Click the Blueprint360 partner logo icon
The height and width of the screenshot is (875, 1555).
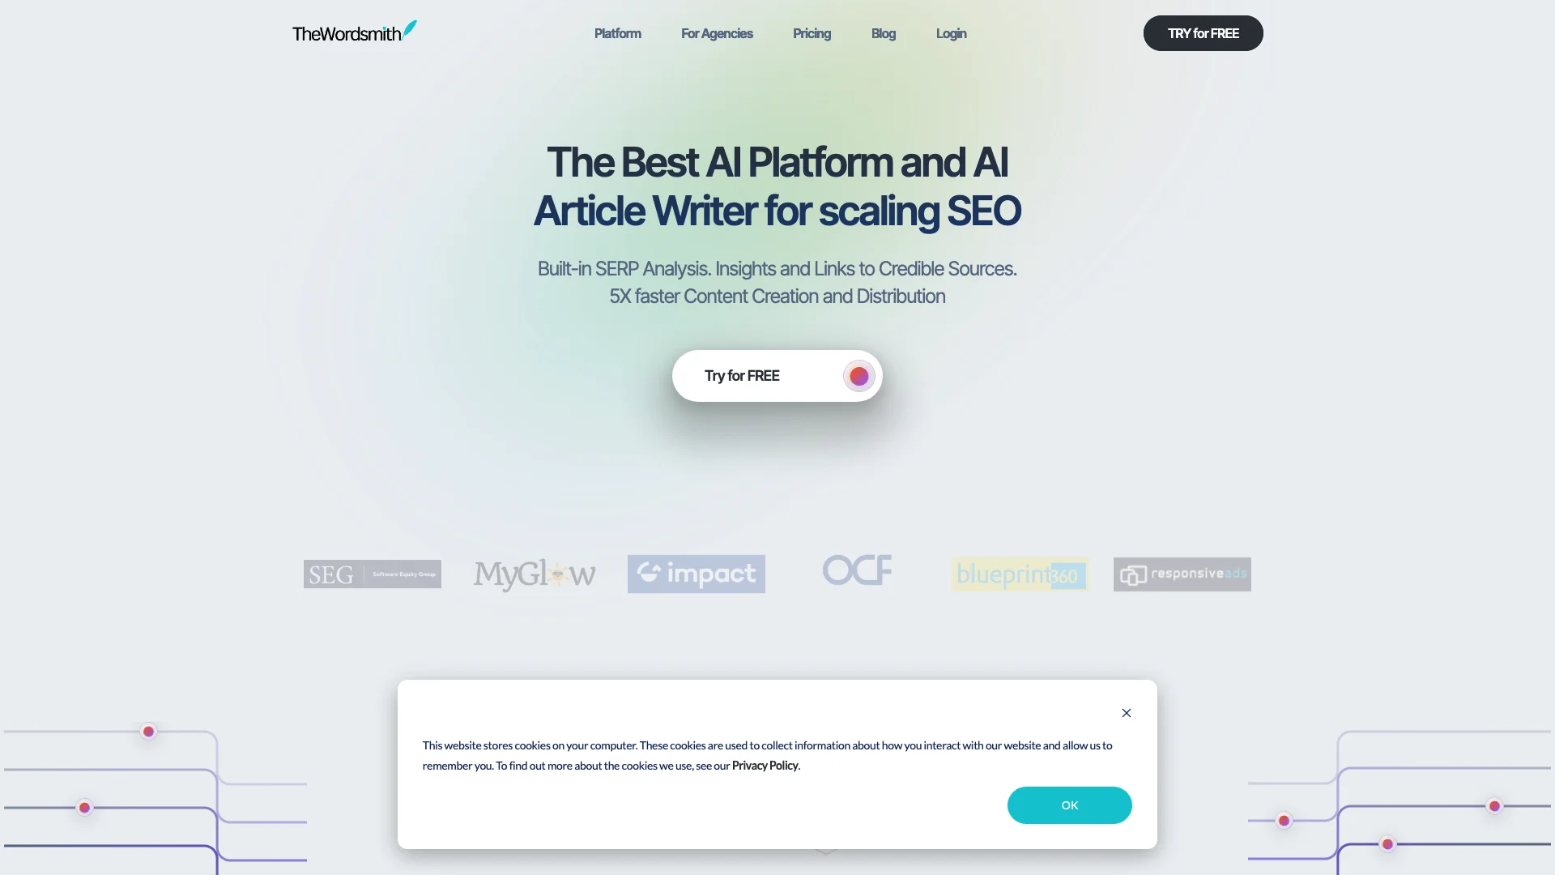point(1018,574)
